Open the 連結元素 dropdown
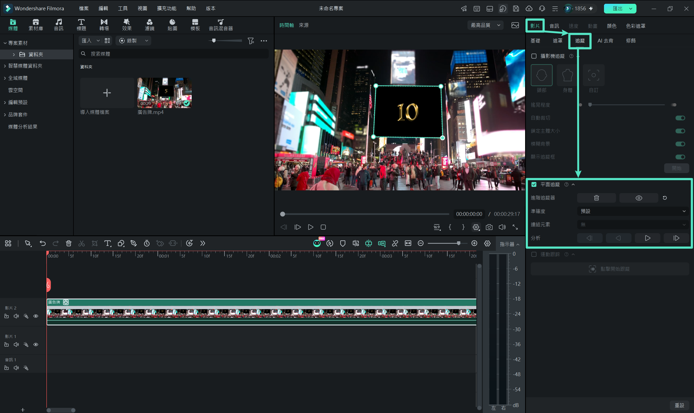The width and height of the screenshot is (694, 413). (x=633, y=225)
